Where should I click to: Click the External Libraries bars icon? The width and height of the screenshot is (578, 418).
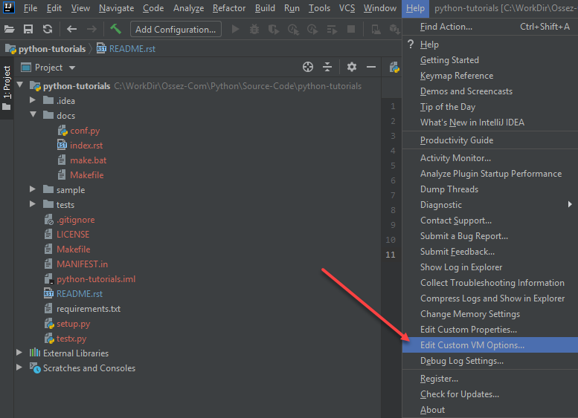click(35, 353)
